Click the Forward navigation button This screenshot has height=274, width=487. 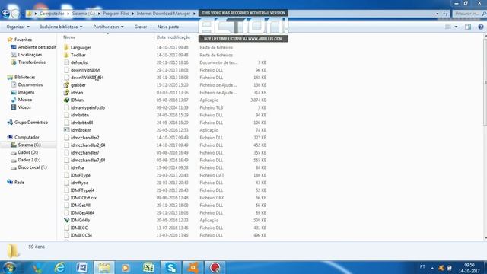coord(15,14)
